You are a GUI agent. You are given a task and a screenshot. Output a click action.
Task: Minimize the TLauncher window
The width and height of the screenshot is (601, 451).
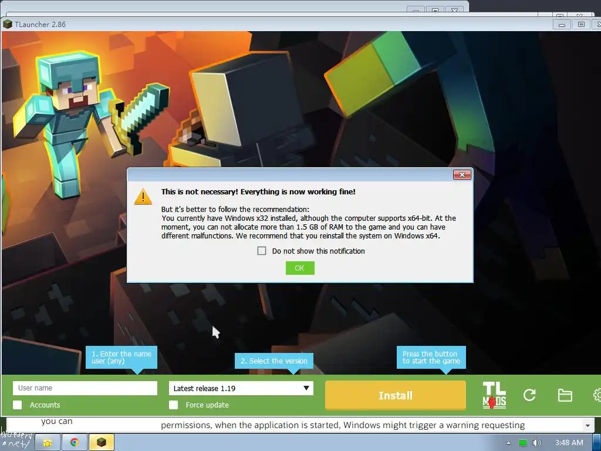click(562, 25)
